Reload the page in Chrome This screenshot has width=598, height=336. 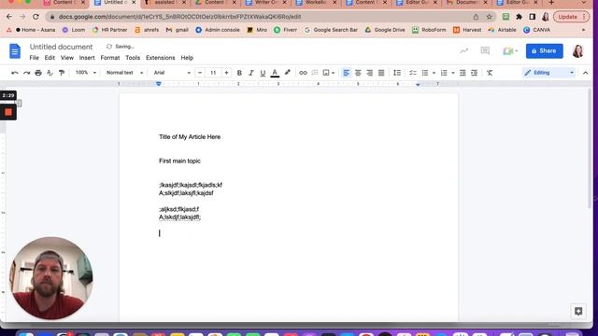click(x=36, y=17)
